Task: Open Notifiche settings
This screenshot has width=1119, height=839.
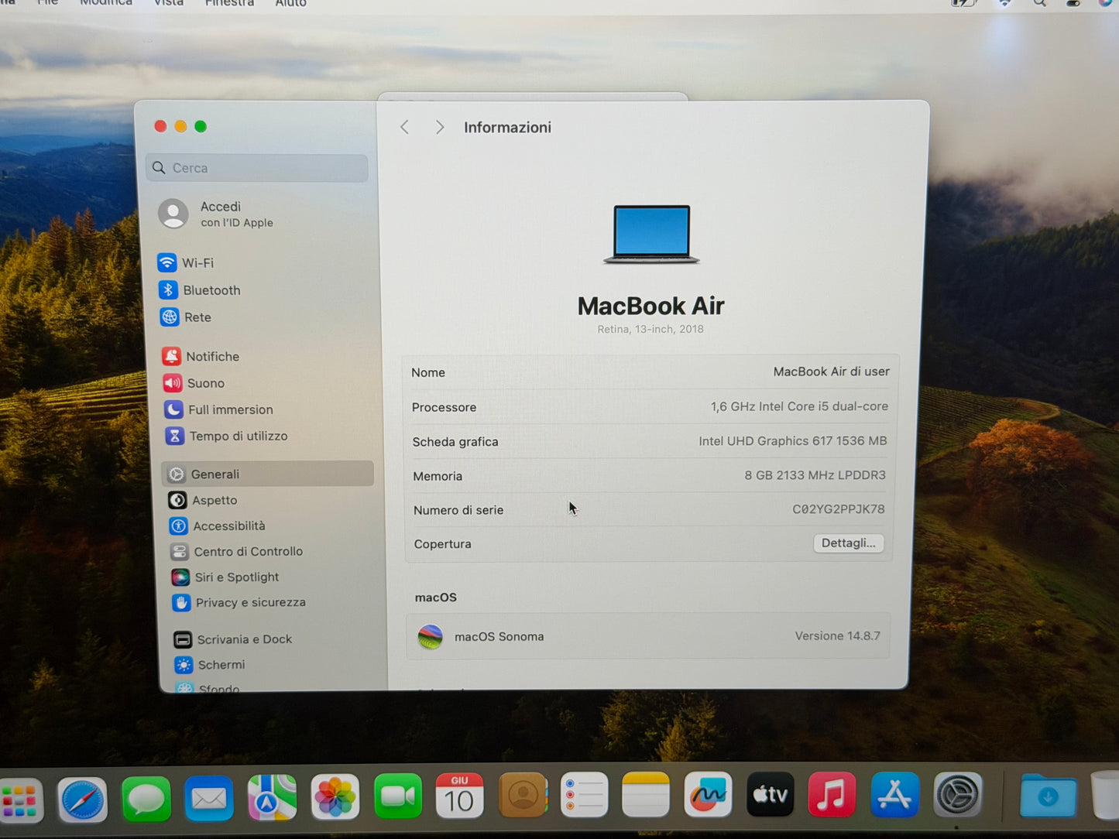Action: pyautogui.click(x=201, y=357)
